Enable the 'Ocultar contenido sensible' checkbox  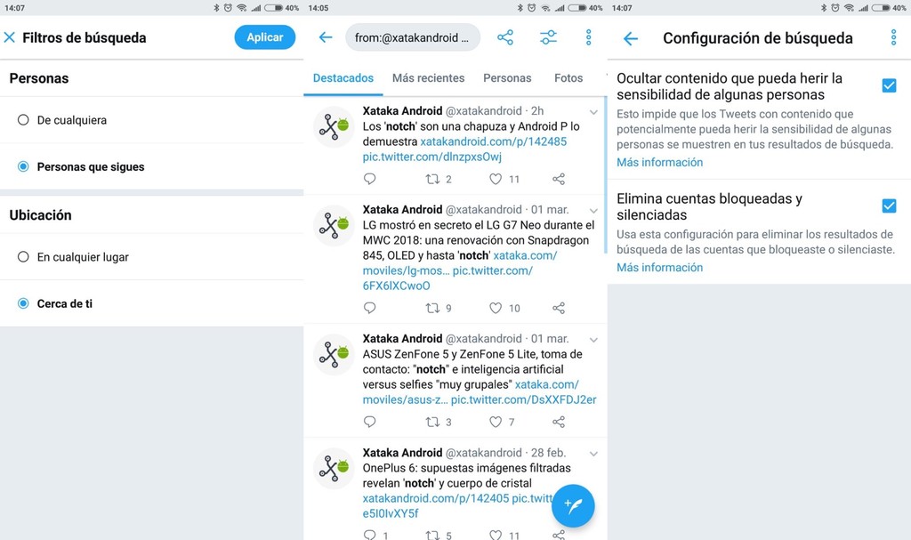tap(889, 85)
